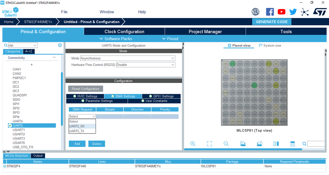Click the GENERATE CODE button
Image resolution: width=329 pixels, height=175 pixels.
(x=272, y=22)
